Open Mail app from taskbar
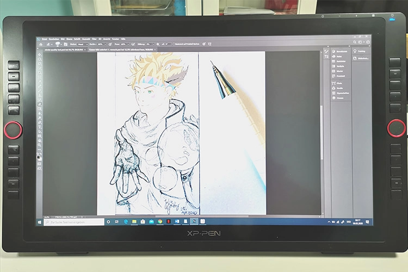 pyautogui.click(x=151, y=221)
